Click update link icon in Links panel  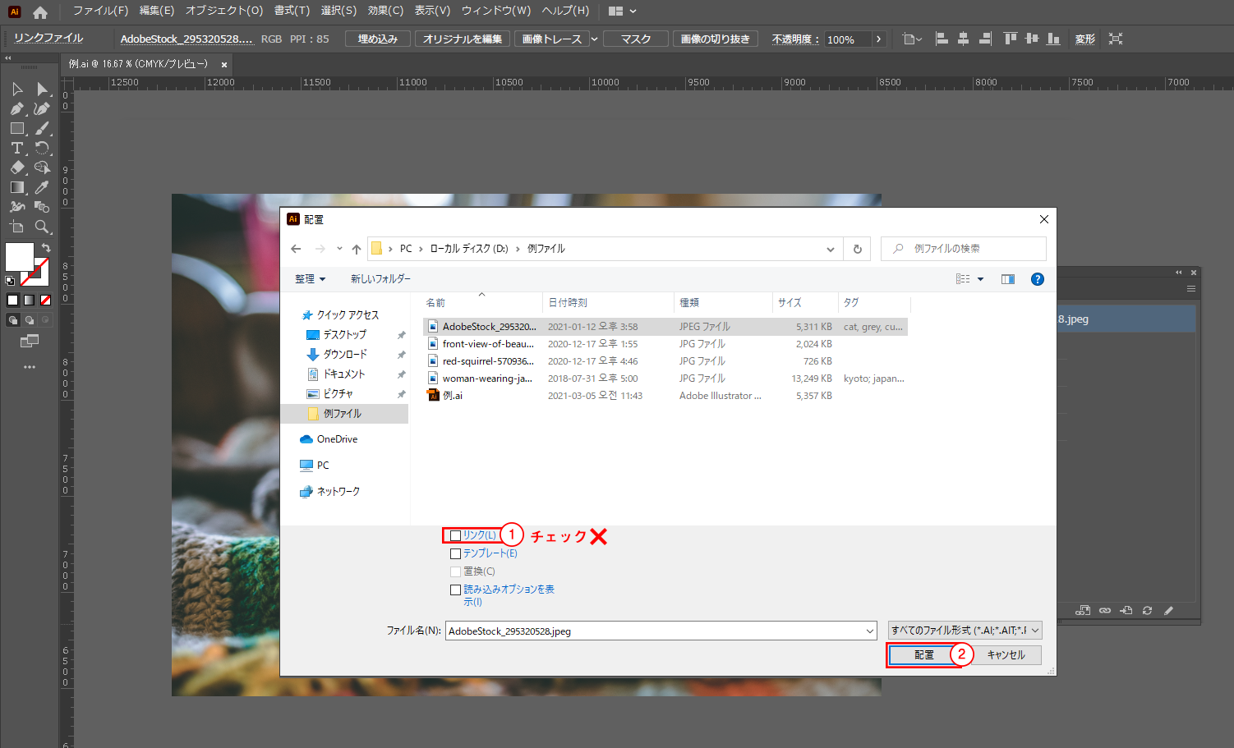coord(1147,610)
